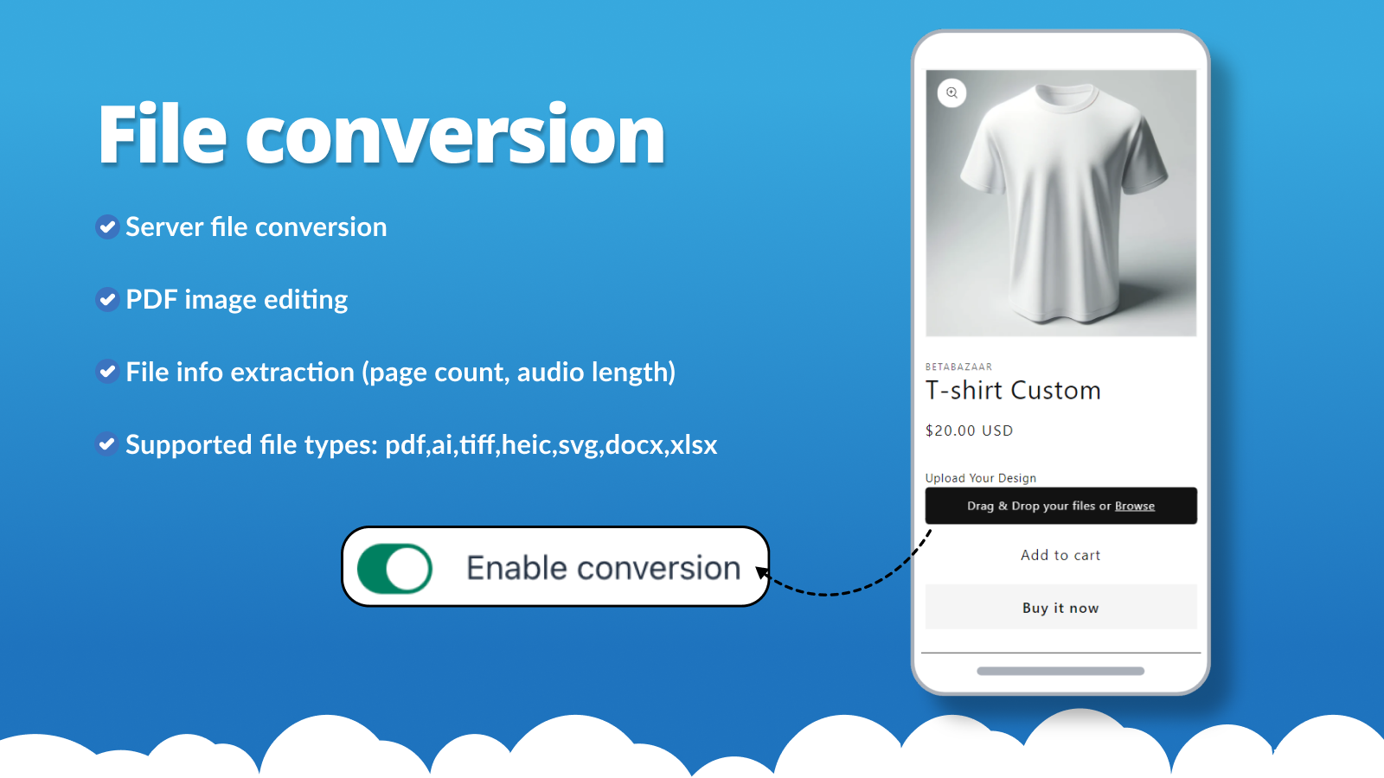1384x778 pixels.
Task: Click the Enable conversion label text
Action: point(604,568)
